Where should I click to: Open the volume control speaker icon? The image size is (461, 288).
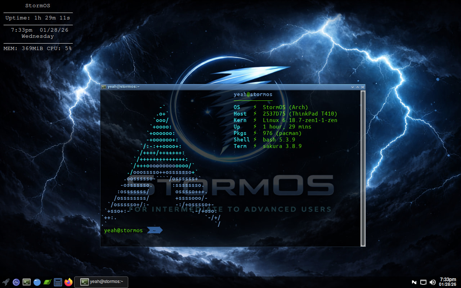[x=433, y=282]
